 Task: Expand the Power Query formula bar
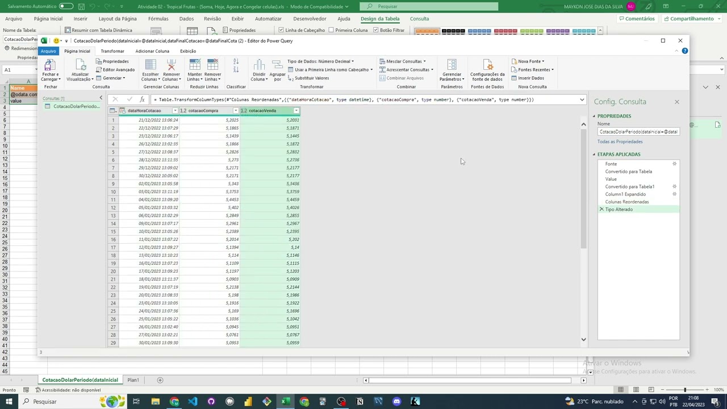[582, 99]
